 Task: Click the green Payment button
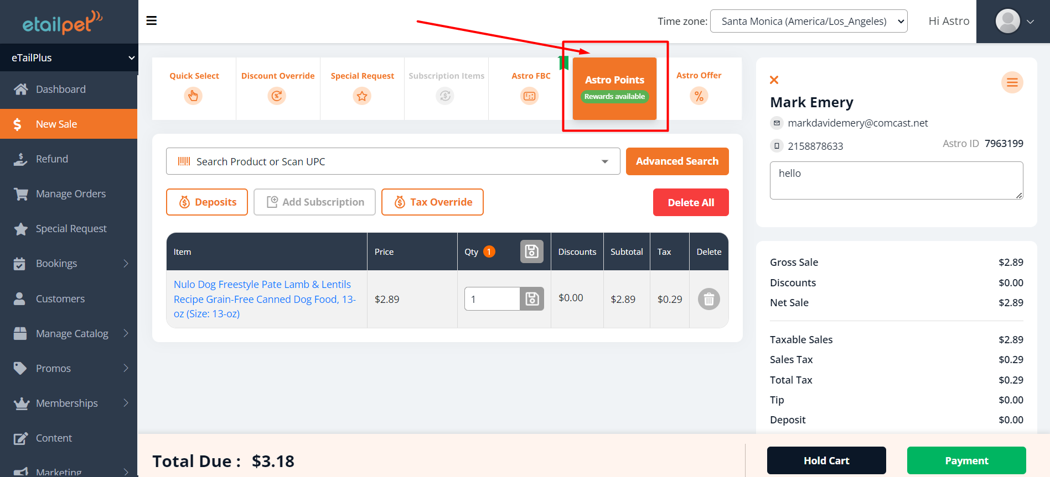tap(966, 460)
